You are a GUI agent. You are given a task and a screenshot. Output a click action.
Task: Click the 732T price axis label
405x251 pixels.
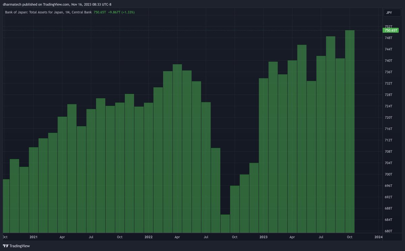point(388,83)
